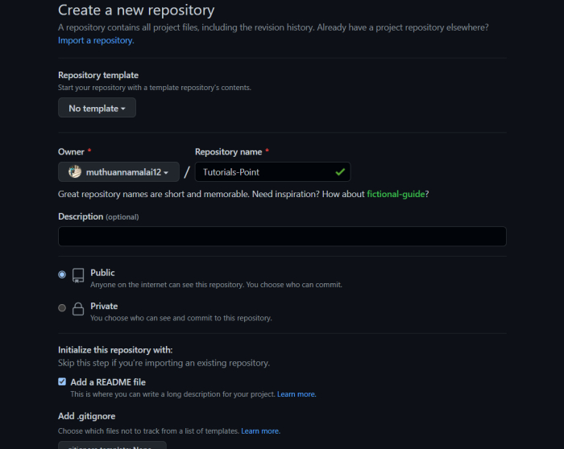Click the owner avatar icon
Image resolution: width=564 pixels, height=449 pixels.
click(x=74, y=171)
